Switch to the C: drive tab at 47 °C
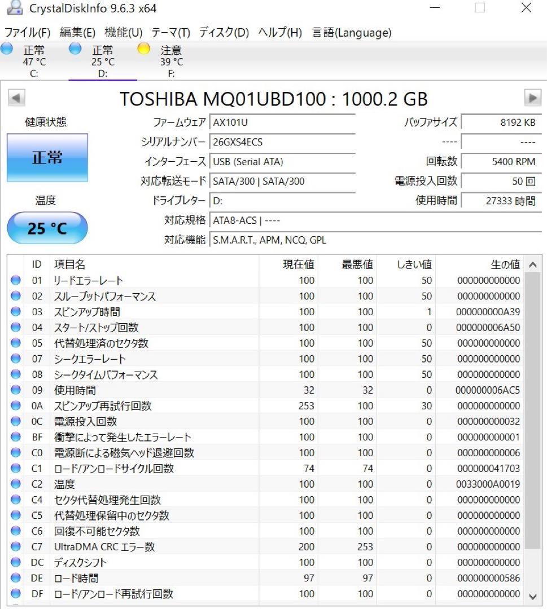Image resolution: width=547 pixels, height=609 pixels. tap(34, 61)
